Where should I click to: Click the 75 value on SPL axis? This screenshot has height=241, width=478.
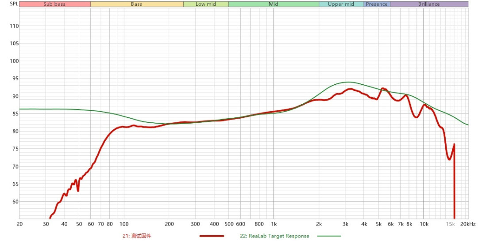[15, 149]
